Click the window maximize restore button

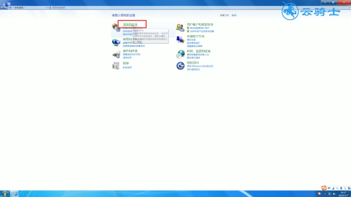tap(333, 3)
